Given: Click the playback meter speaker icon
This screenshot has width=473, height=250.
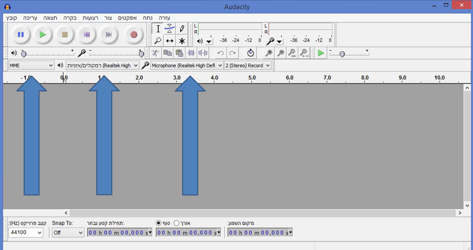Looking at the screenshot, I should click(200, 41).
